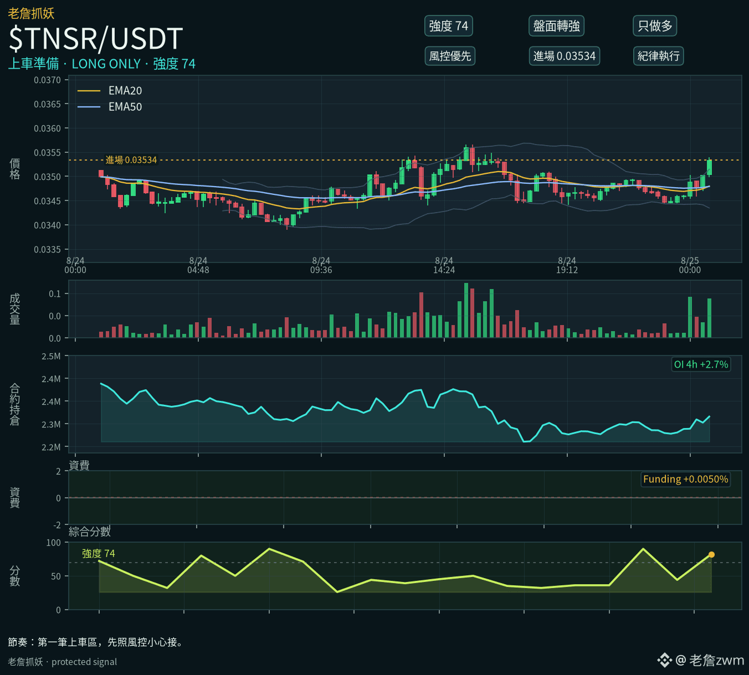Click the Binance logo icon in the watermark

coord(664,660)
